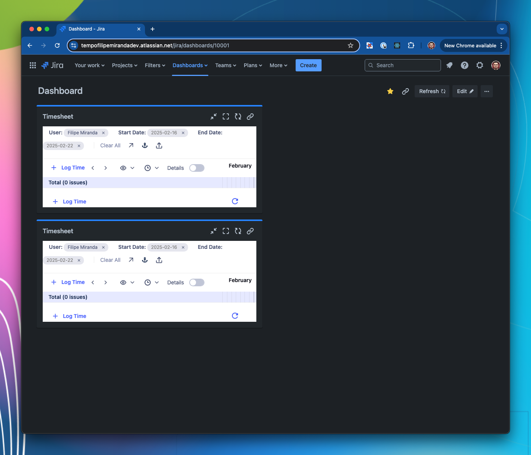Image resolution: width=531 pixels, height=455 pixels.
Task: Go to next week in first Timesheet
Action: 106,168
